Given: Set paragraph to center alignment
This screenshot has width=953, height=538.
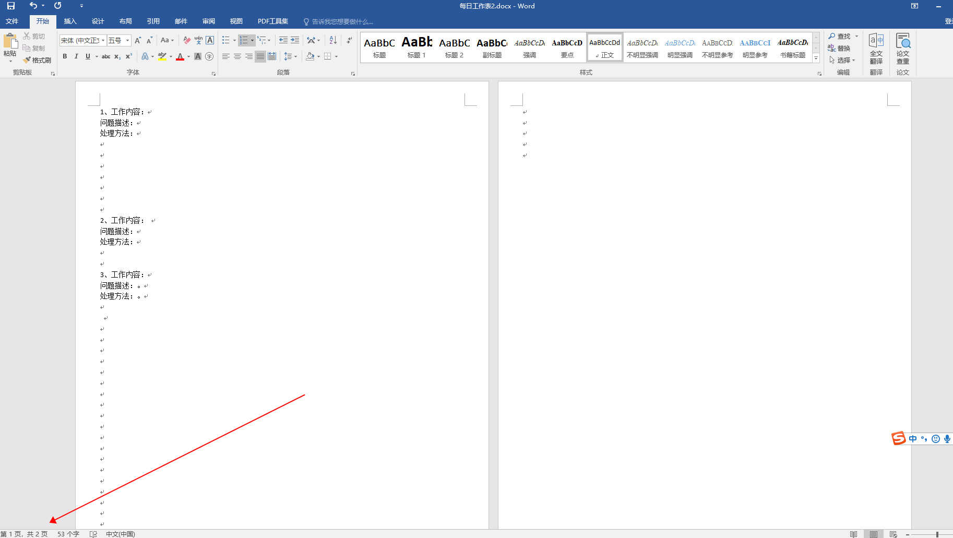Looking at the screenshot, I should pyautogui.click(x=237, y=56).
